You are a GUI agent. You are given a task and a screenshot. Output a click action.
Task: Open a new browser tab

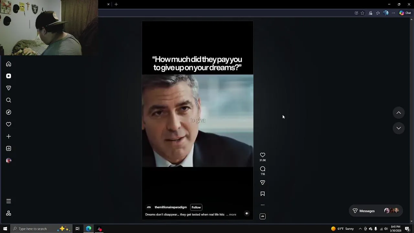coord(116,4)
